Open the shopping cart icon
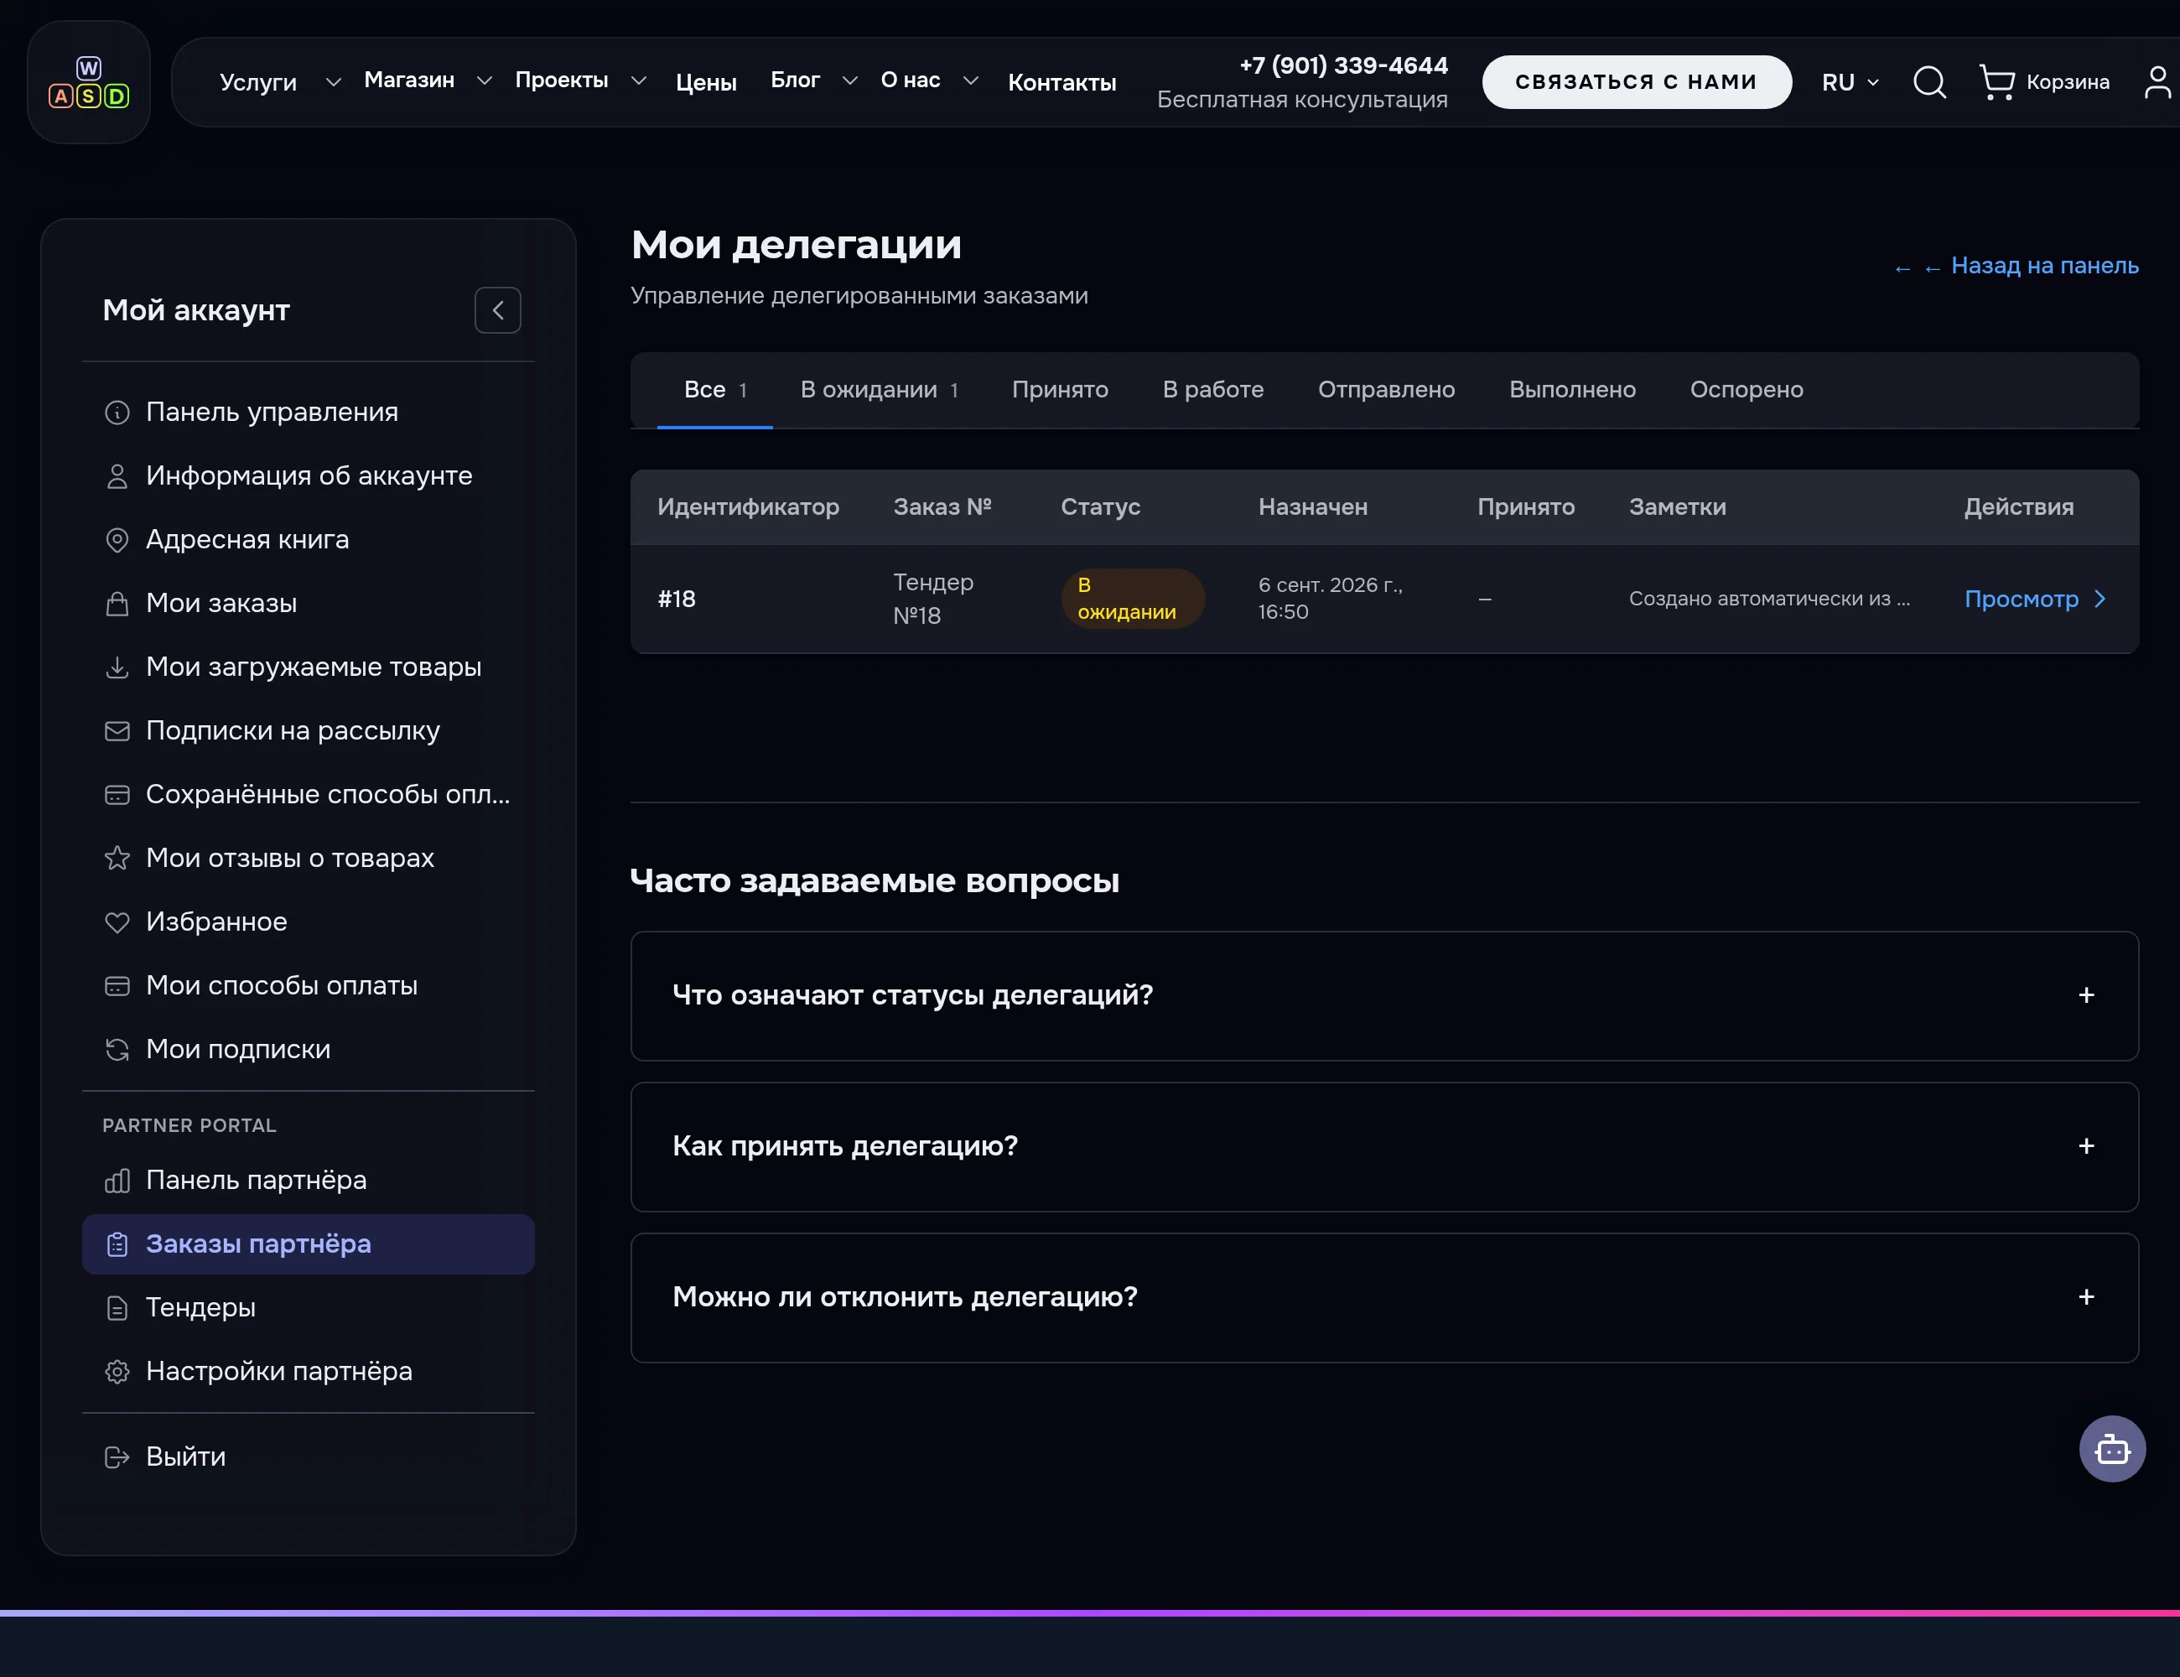This screenshot has width=2180, height=1677. pos(1996,82)
